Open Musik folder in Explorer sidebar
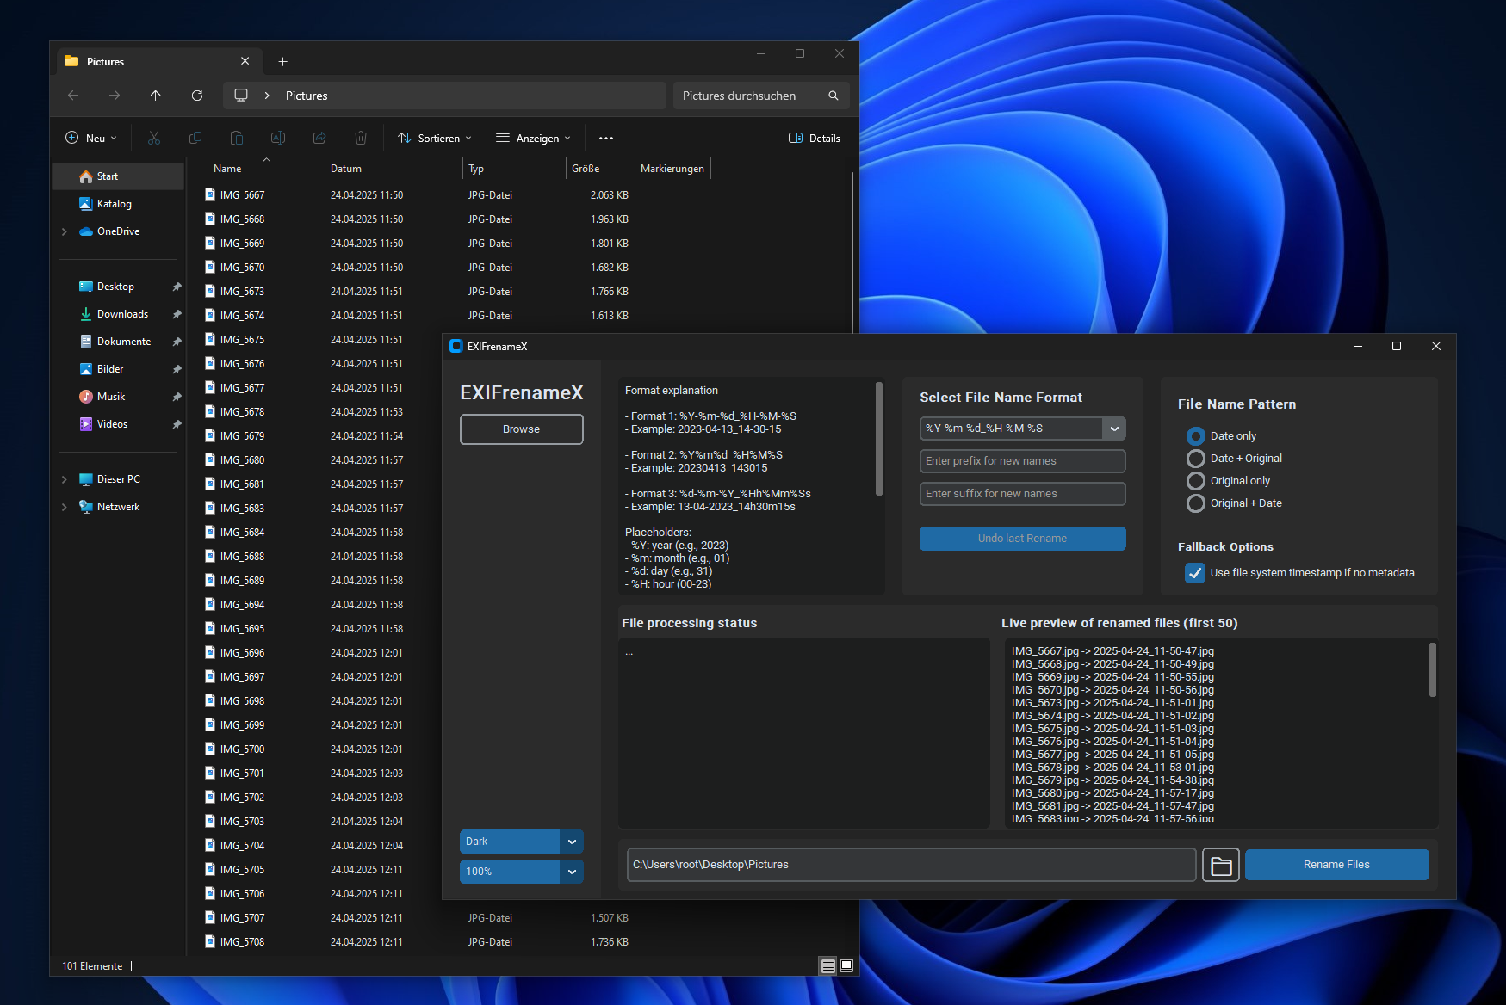This screenshot has width=1506, height=1005. tap(110, 397)
